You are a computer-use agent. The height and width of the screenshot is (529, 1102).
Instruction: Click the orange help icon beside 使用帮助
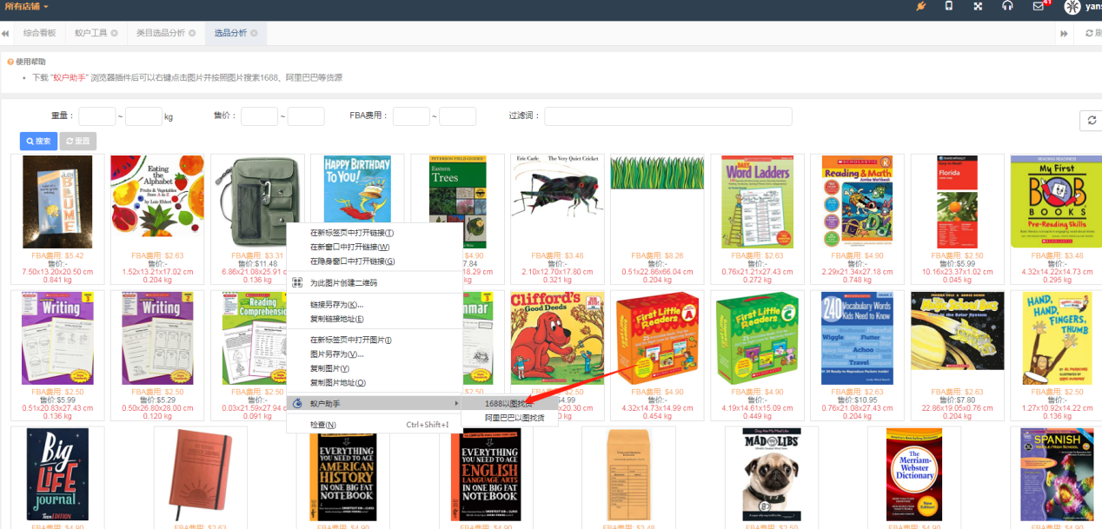[10, 62]
